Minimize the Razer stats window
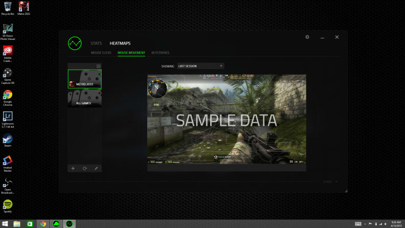This screenshot has height=228, width=405. [322, 37]
